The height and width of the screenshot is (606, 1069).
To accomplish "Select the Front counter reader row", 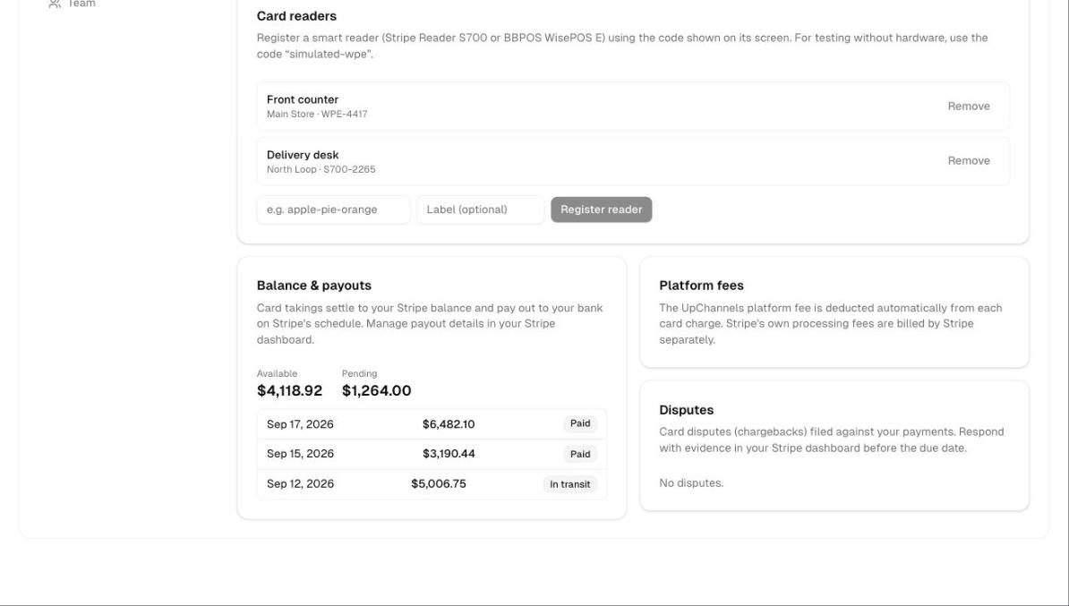I will point(633,107).
